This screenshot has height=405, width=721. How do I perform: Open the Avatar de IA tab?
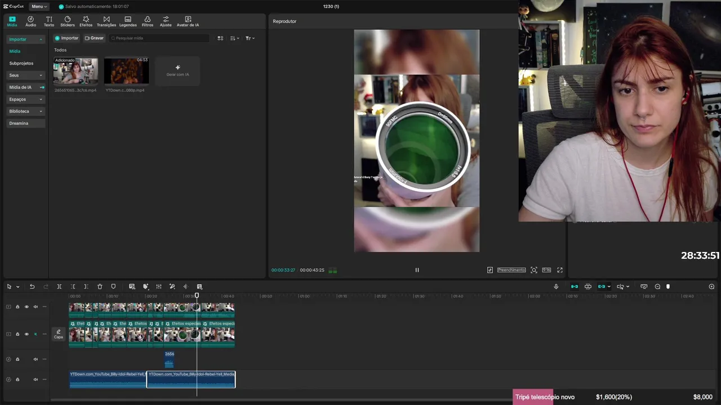click(188, 21)
